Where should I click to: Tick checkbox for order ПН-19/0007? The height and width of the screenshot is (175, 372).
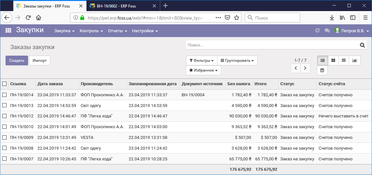[x=4, y=159]
